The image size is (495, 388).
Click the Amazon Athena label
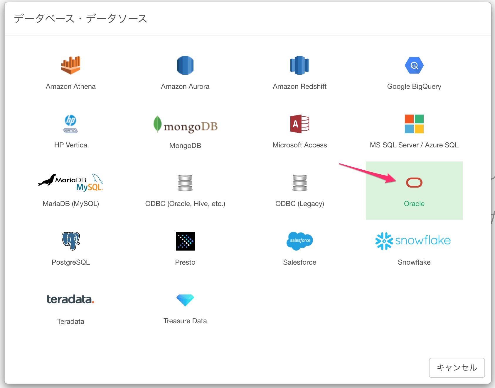[x=71, y=86]
